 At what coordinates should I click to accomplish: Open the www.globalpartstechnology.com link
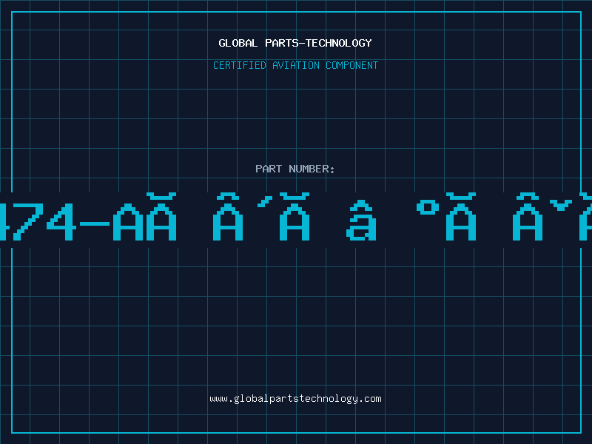(x=295, y=399)
